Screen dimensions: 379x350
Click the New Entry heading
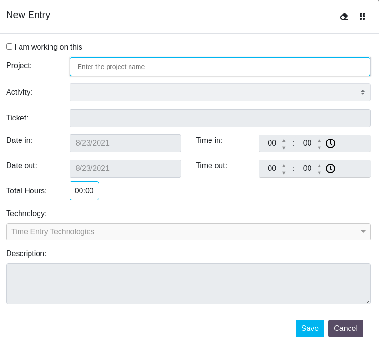(28, 15)
